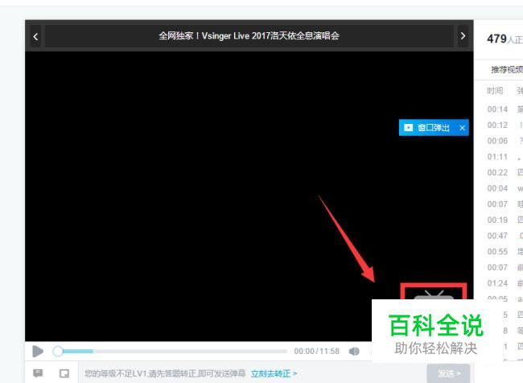Click the 00:00/11:58 time display
523x383 pixels.
point(316,352)
